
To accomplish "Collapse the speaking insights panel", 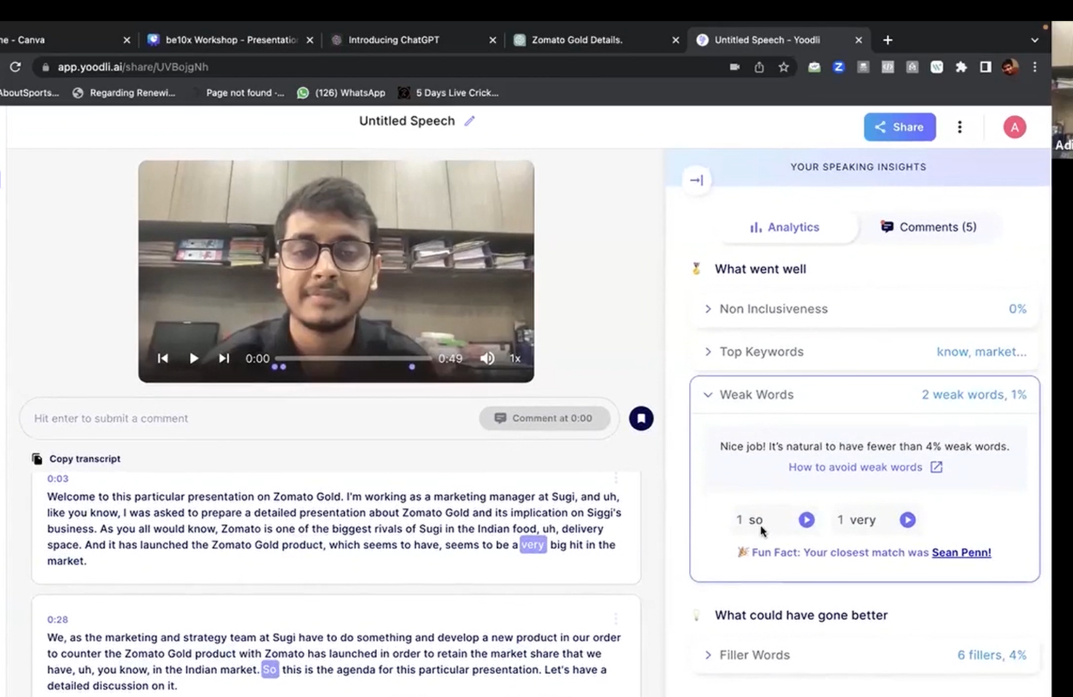I will pos(696,180).
